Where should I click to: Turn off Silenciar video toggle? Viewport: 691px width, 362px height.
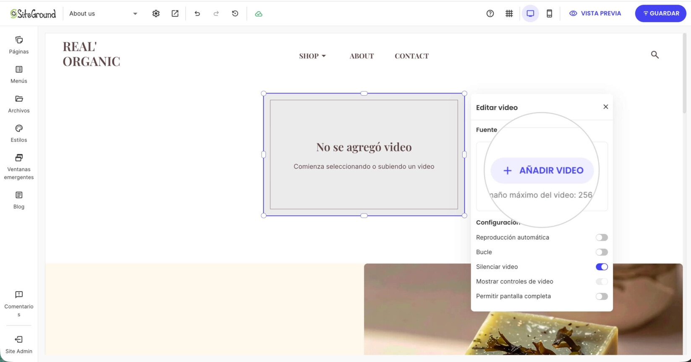pos(602,267)
